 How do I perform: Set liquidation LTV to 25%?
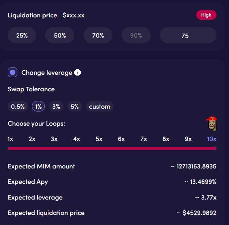click(22, 35)
